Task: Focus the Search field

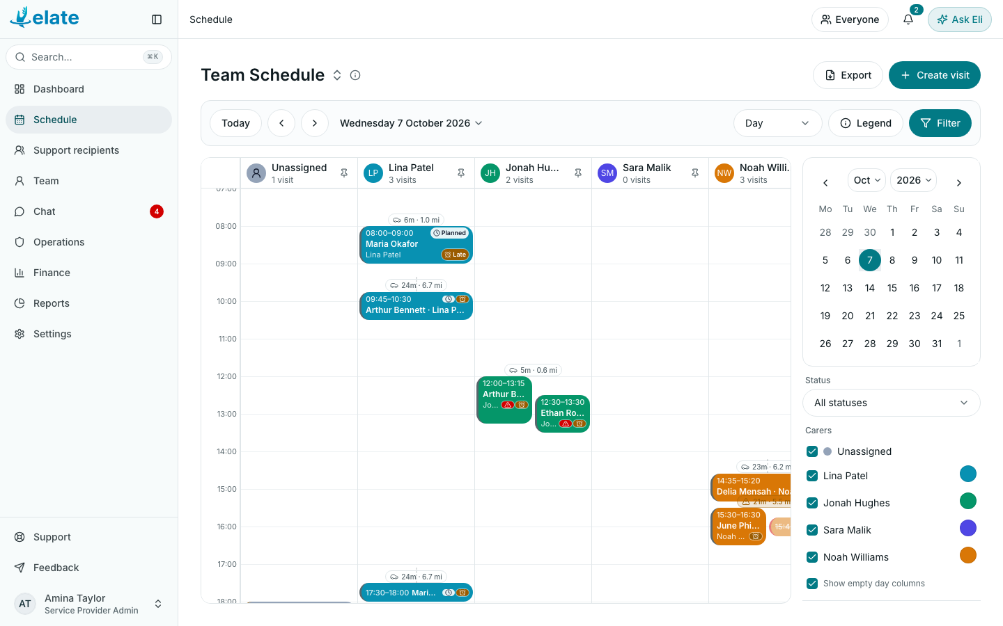Action: (88, 57)
